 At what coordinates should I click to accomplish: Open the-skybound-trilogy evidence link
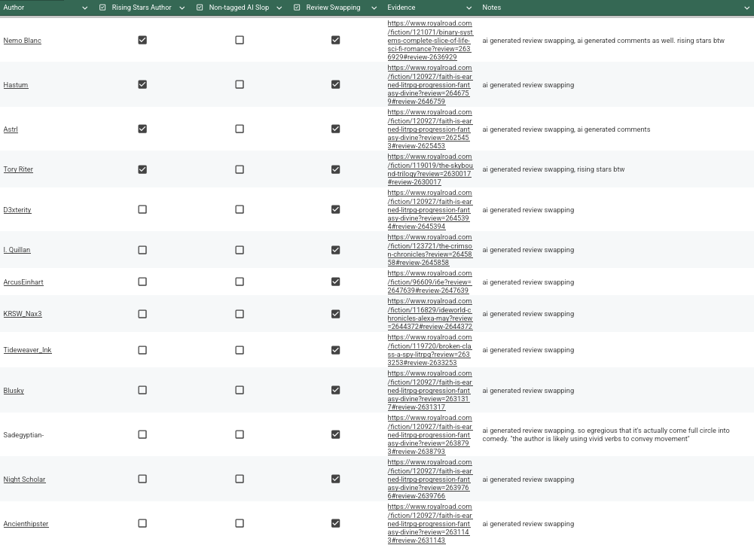point(430,169)
